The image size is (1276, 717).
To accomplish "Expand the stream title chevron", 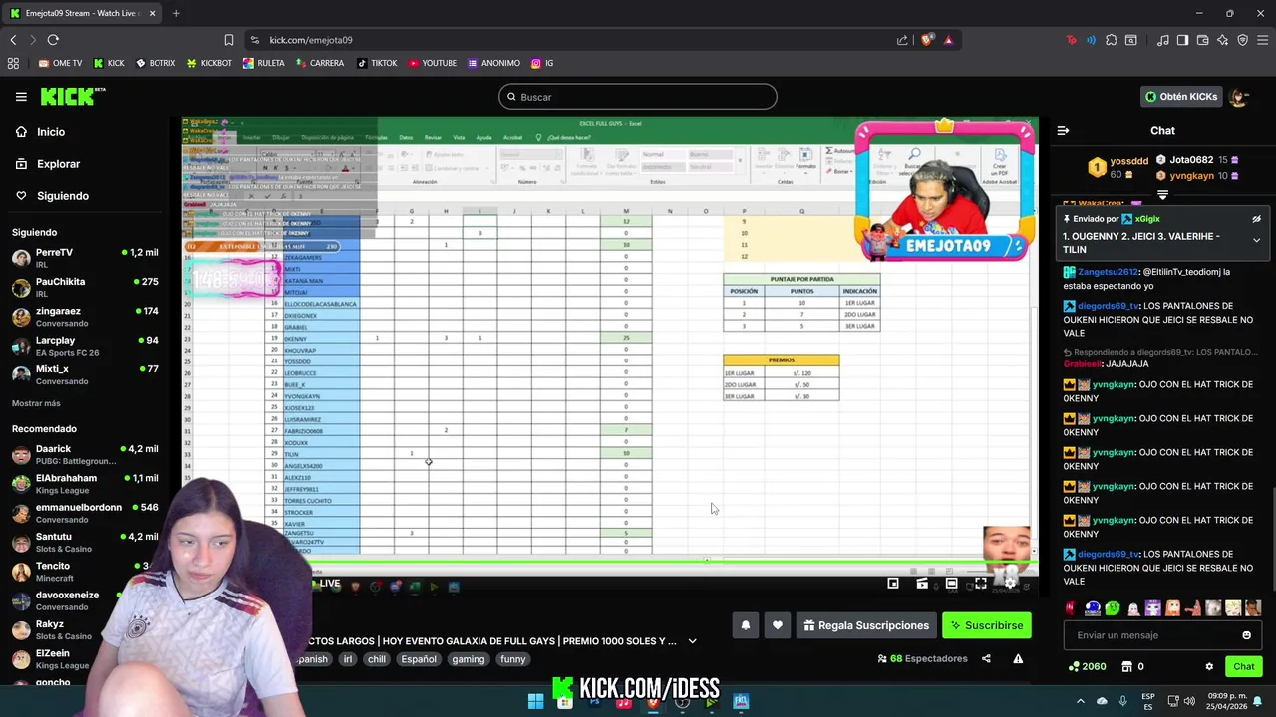I will [x=692, y=641].
